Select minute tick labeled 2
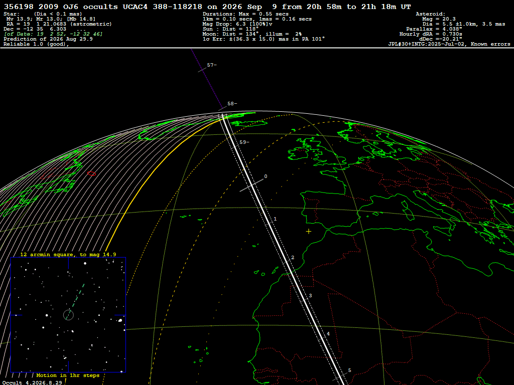Image resolution: width=514 pixels, height=385 pixels. [x=293, y=258]
